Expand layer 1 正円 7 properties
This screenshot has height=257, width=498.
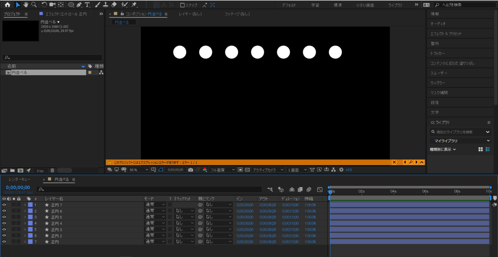(25, 205)
